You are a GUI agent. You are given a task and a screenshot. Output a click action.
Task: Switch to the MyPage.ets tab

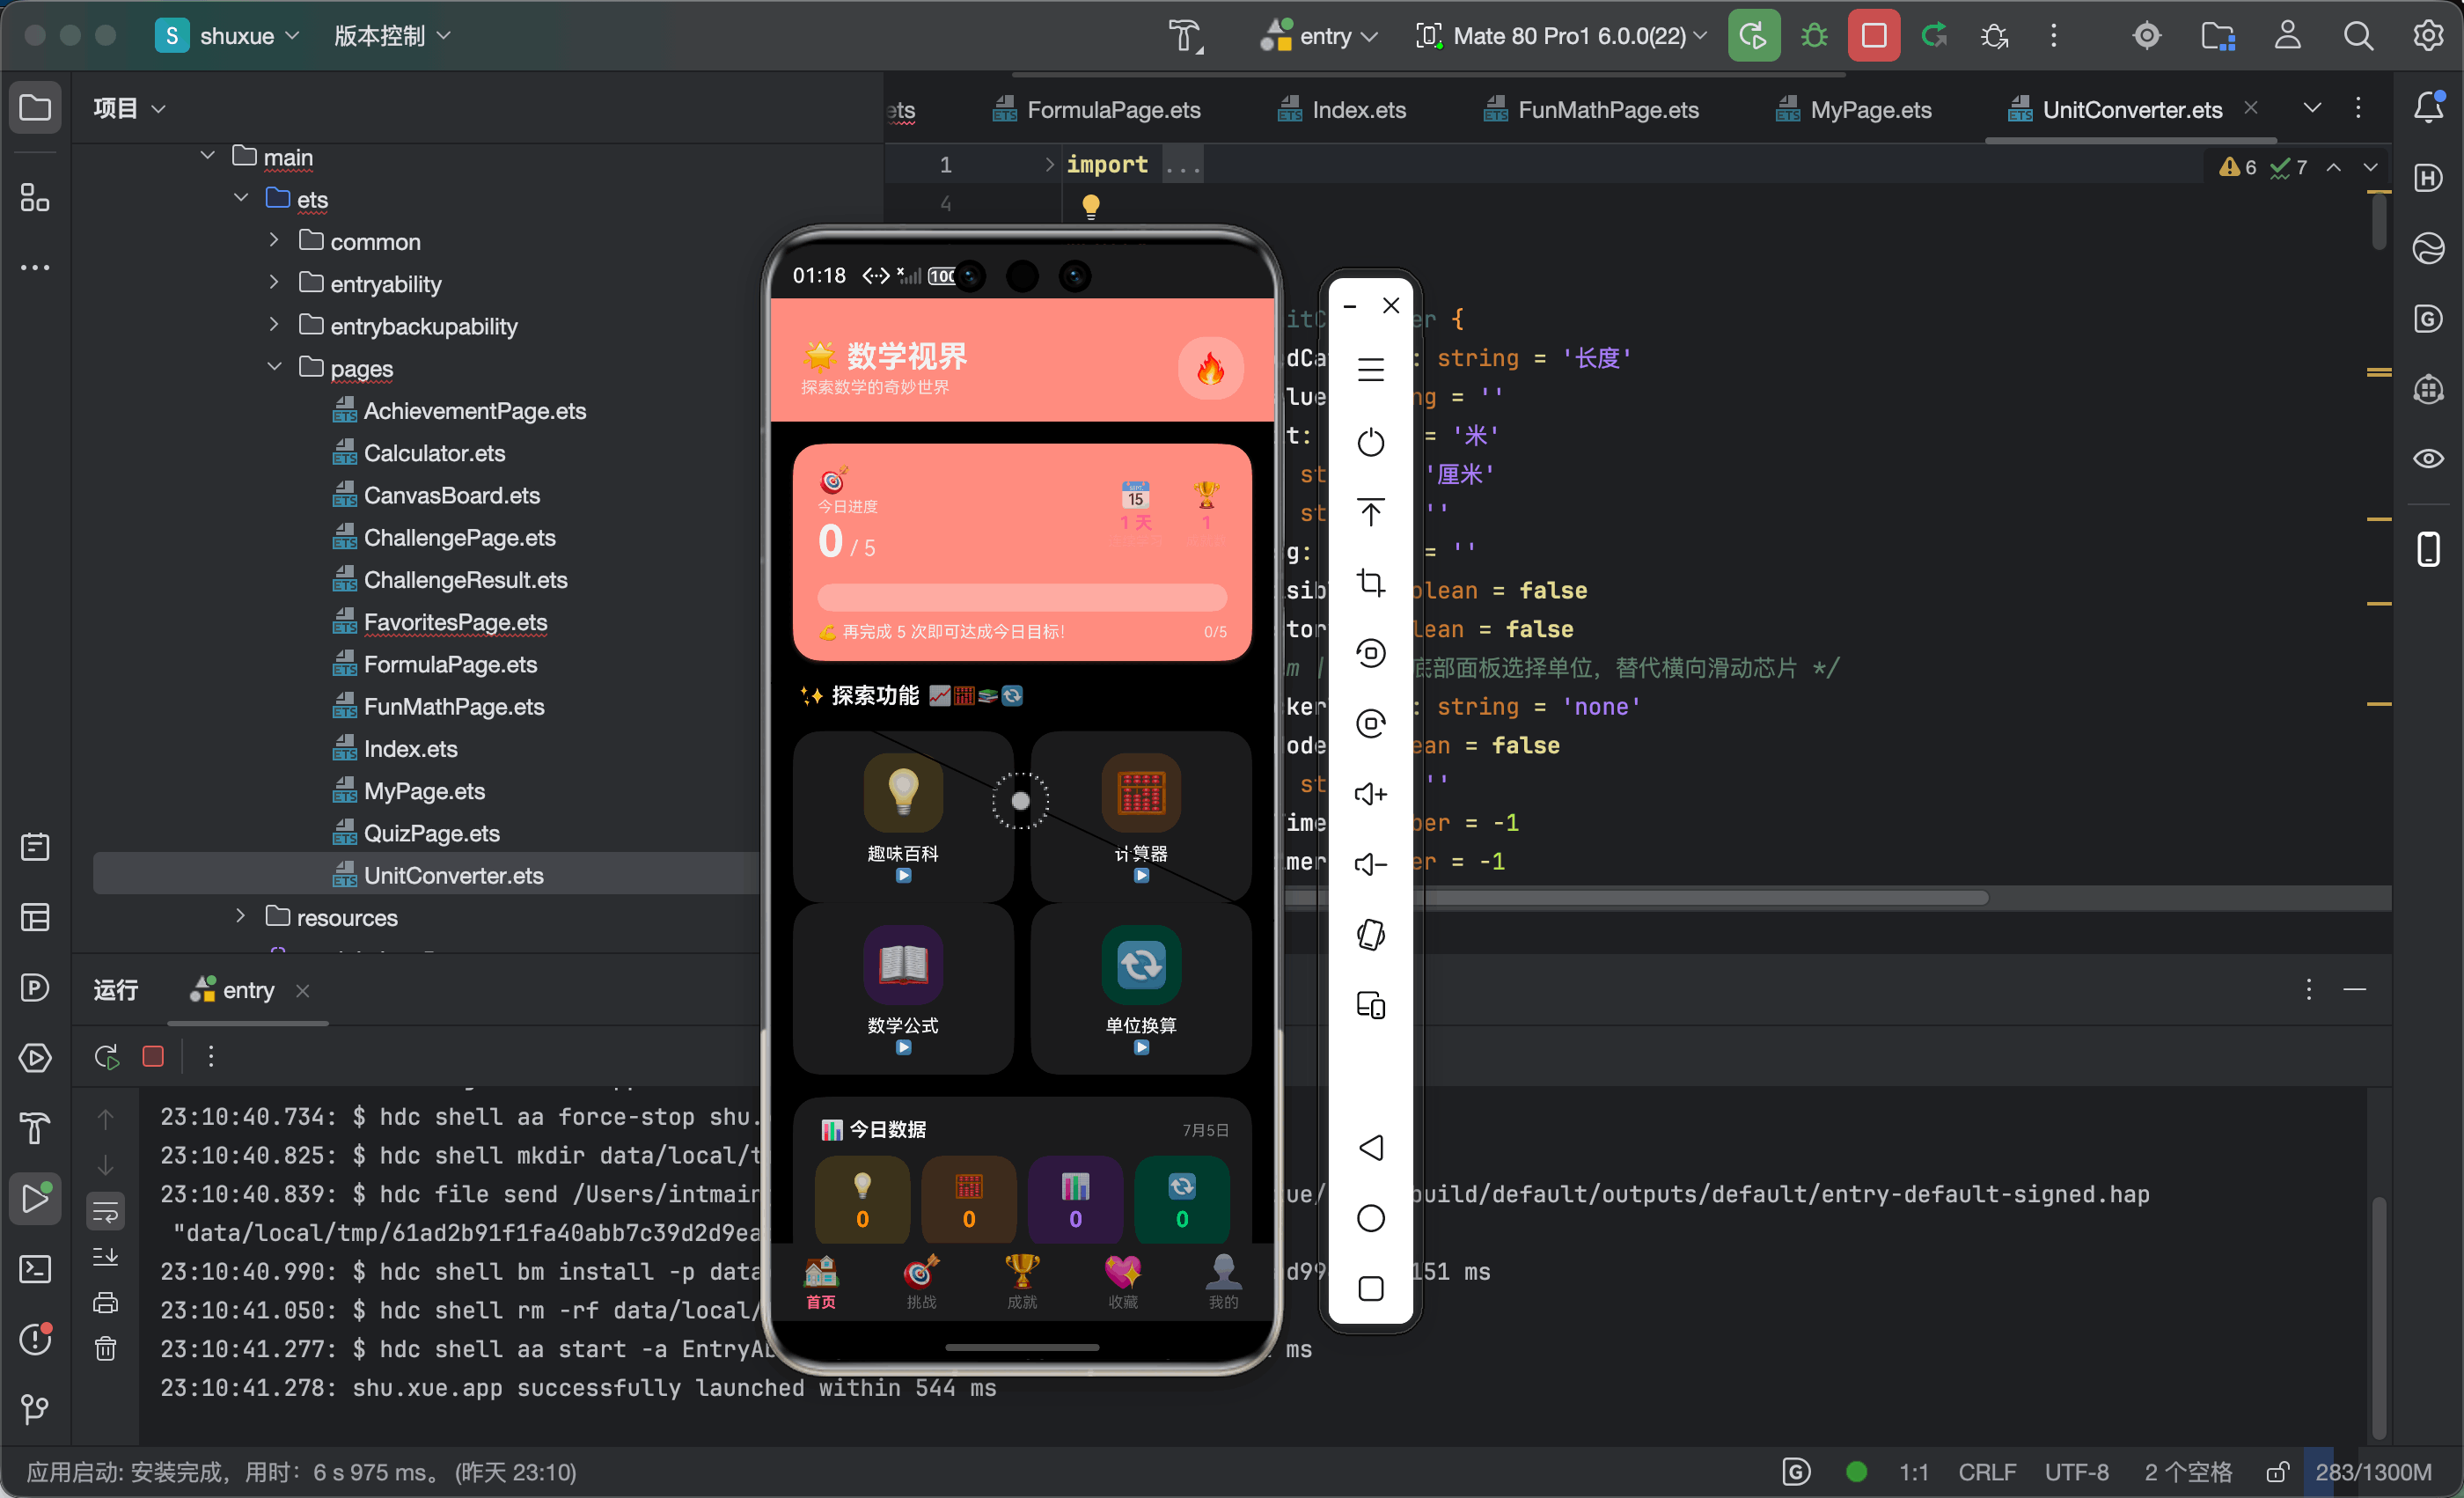point(1853,110)
